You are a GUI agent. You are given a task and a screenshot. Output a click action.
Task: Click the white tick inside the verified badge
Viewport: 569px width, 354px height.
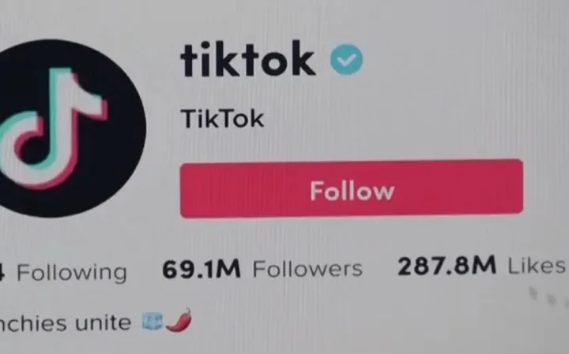point(347,60)
